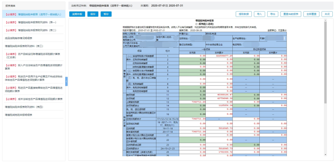The image size is (334, 162).
Task: Select 增值税纳税申报表附列资料（表三）
Action: pos(24,46)
